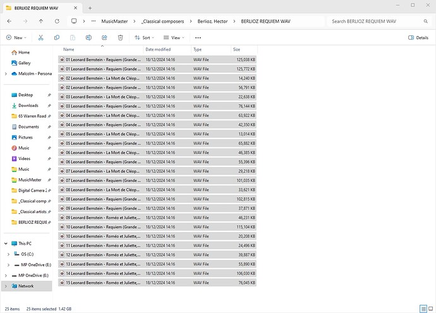Click the search magnifier icon

tap(425, 21)
